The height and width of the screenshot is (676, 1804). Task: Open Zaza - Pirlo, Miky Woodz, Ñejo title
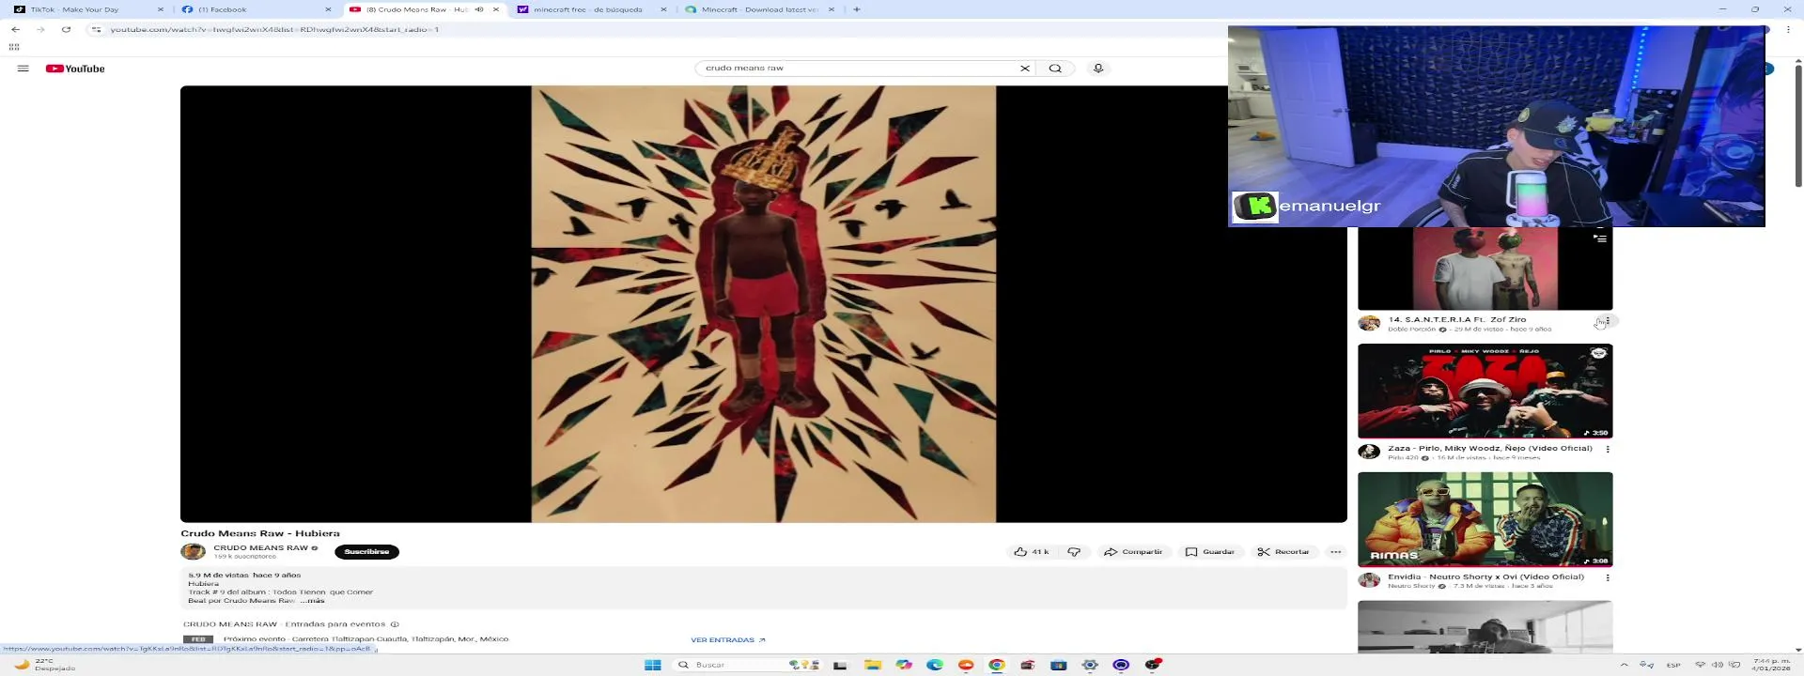[x=1490, y=449]
